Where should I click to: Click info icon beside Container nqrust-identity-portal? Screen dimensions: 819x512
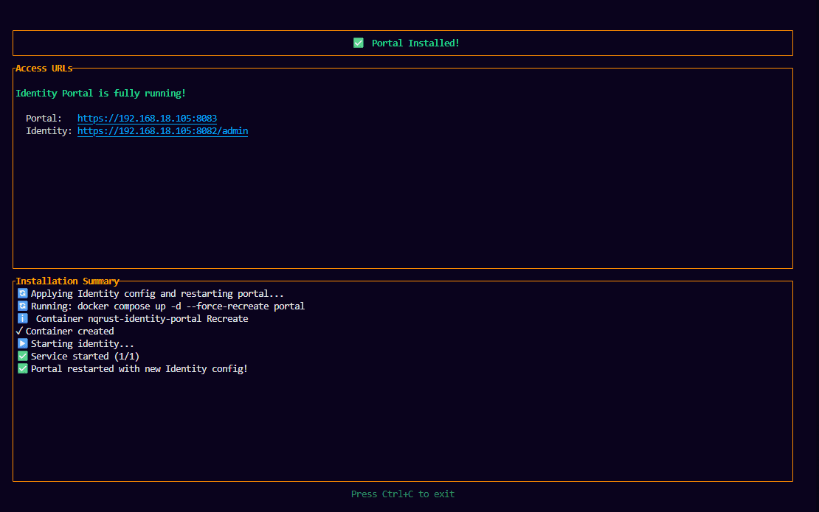pos(22,318)
